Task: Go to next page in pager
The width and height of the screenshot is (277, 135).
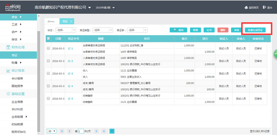Action: [x=97, y=131]
